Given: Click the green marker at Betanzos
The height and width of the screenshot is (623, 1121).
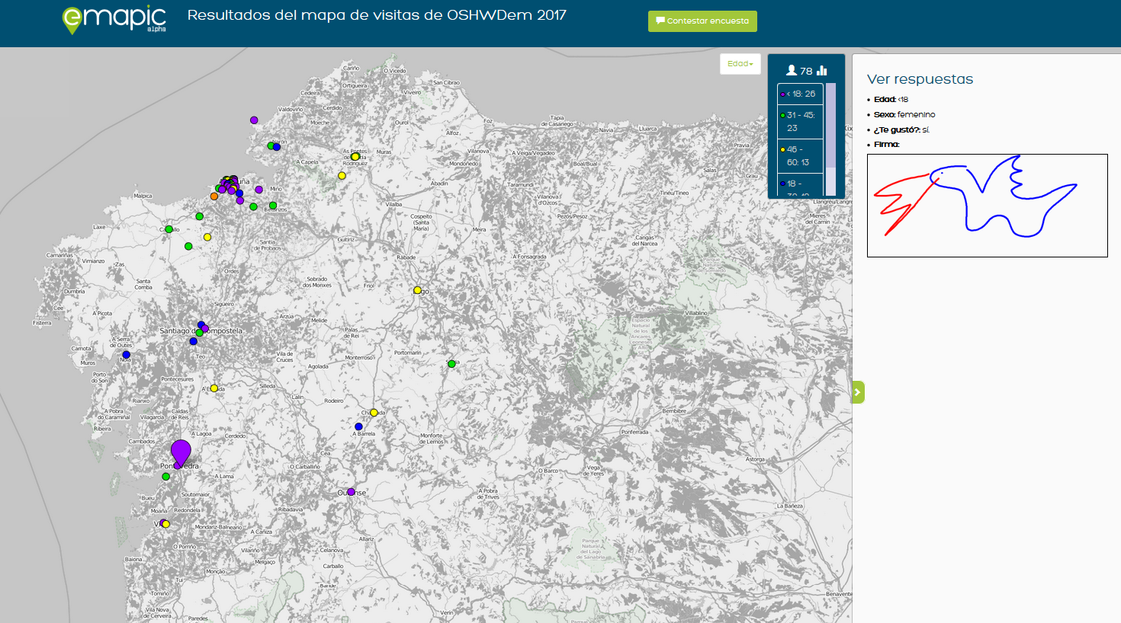Looking at the screenshot, I should coord(273,206).
